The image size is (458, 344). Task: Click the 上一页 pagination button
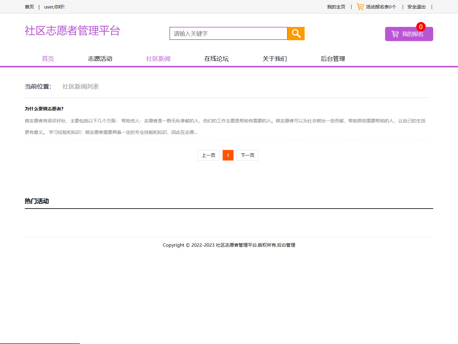pyautogui.click(x=208, y=155)
